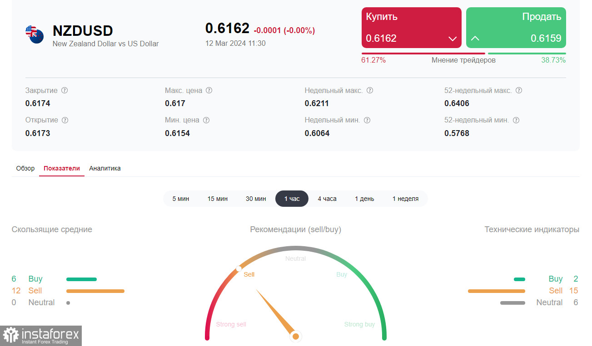Select the 4 часа timeframe
592x346 pixels.
click(x=327, y=199)
